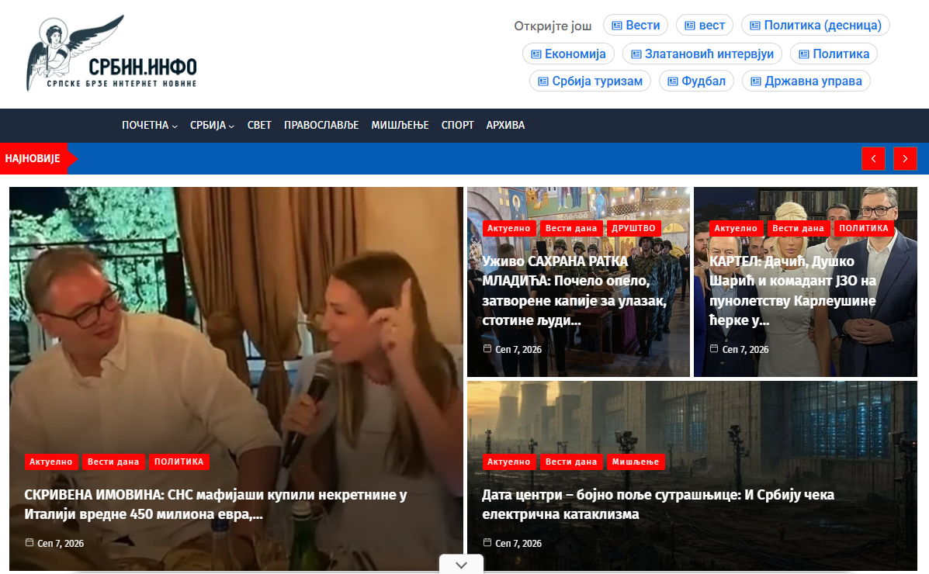Click the Србин.инфо angel logo
This screenshot has width=929, height=574.
click(112, 54)
